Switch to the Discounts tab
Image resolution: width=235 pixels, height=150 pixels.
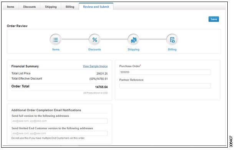pos(29,7)
